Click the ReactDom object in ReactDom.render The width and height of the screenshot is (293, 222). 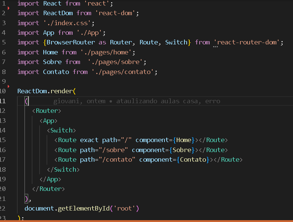click(32, 91)
